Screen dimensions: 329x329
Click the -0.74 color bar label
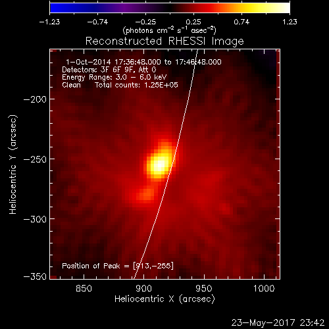point(97,22)
